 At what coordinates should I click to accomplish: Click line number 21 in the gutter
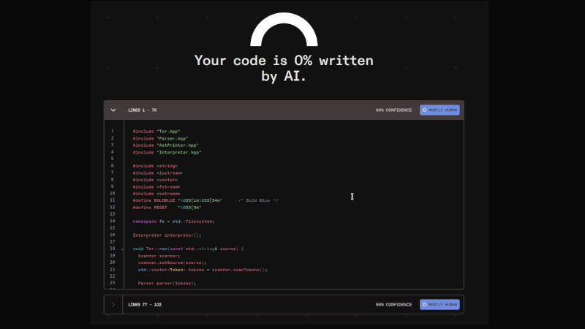coord(112,269)
